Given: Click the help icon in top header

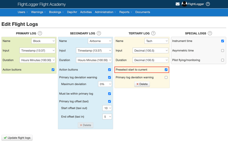Looking at the screenshot, I should 208,4.
